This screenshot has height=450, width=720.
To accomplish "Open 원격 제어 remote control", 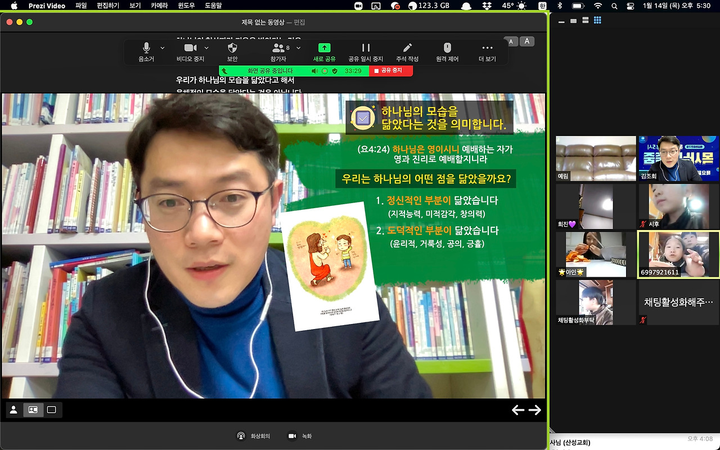I will click(447, 52).
